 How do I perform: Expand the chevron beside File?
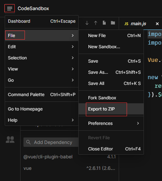point(73,36)
